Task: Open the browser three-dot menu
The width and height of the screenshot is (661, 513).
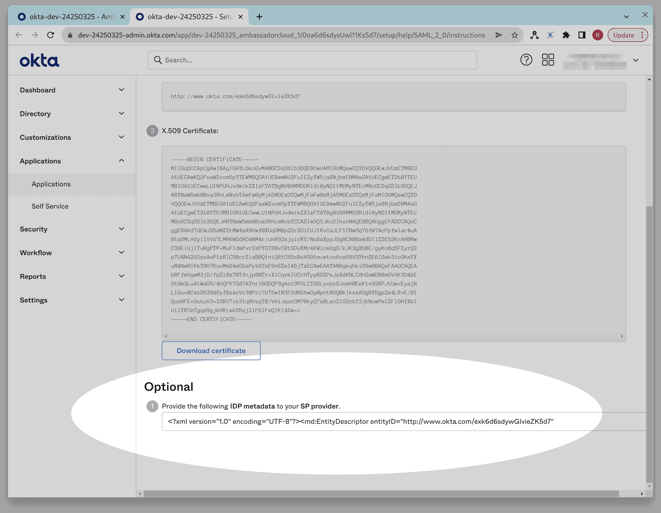Action: click(642, 35)
